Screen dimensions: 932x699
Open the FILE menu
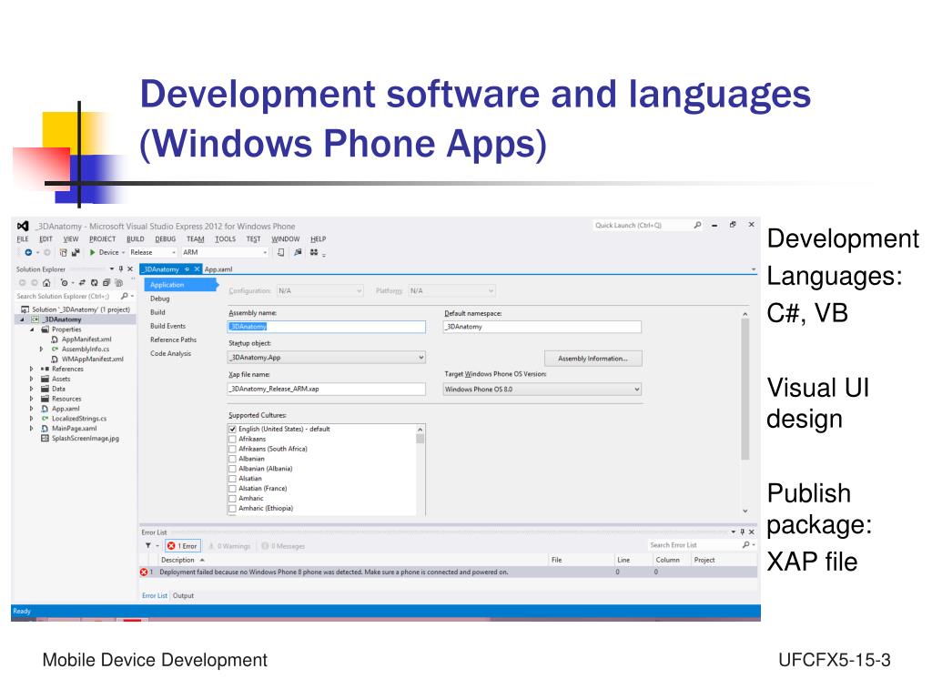[x=23, y=239]
